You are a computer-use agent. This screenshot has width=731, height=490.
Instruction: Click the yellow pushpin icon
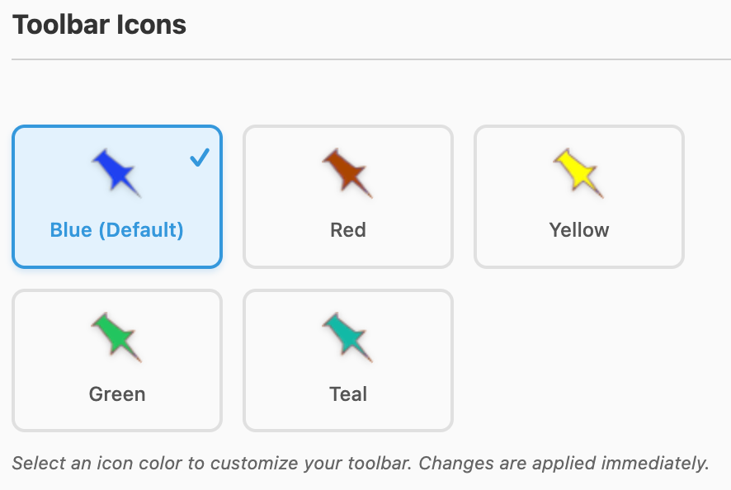[x=578, y=171]
